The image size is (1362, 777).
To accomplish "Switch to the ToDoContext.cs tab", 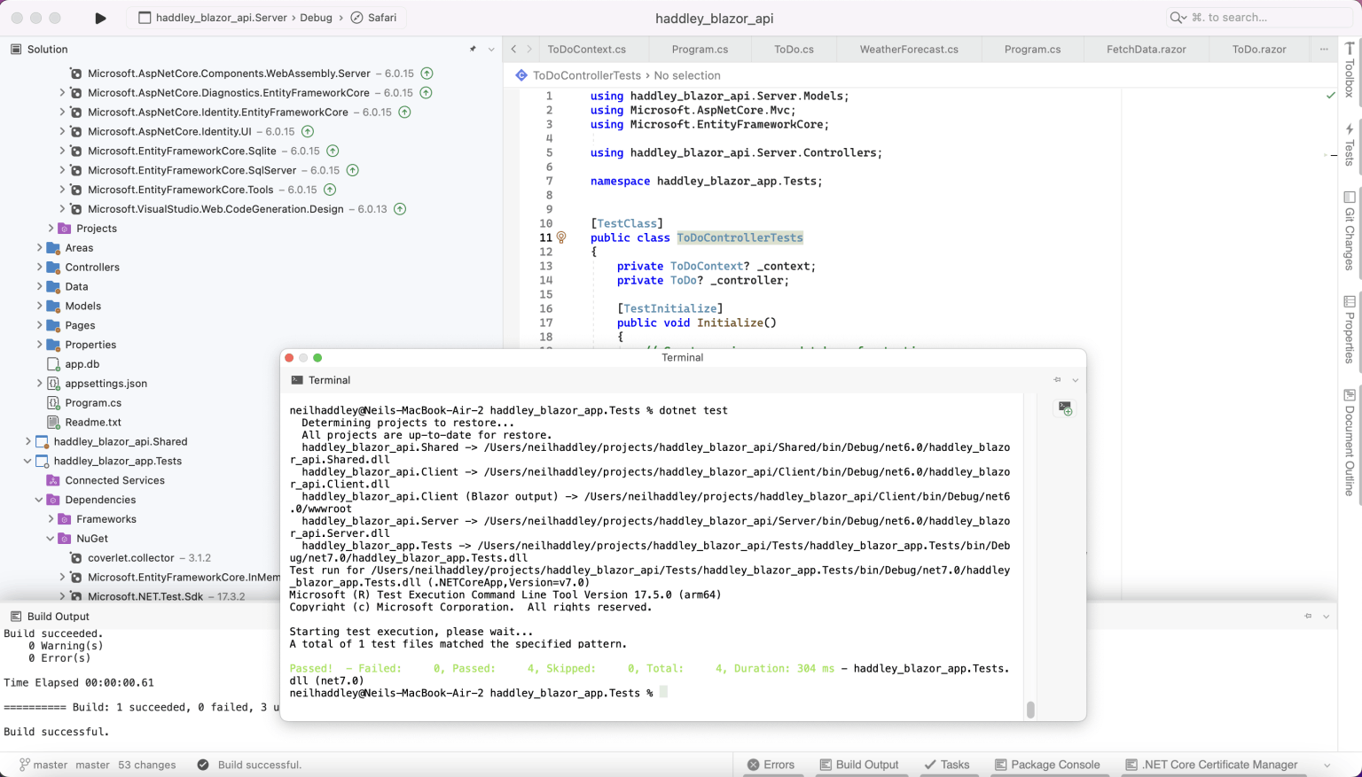I will 586,50.
